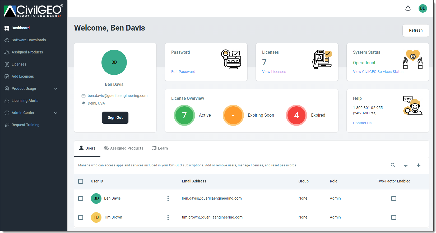Open Dashboard in the sidebar
The height and width of the screenshot is (233, 436).
(21, 28)
